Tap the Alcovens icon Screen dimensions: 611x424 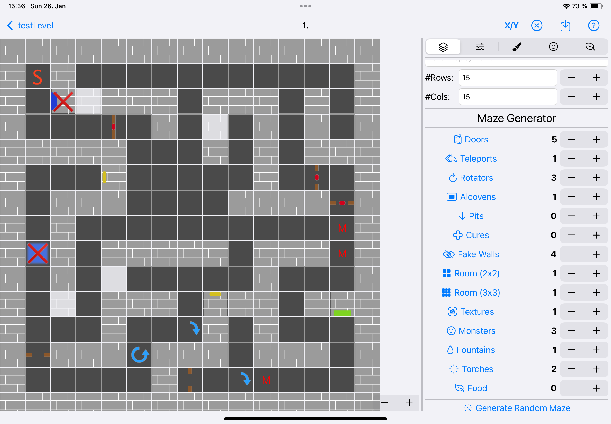[452, 197]
